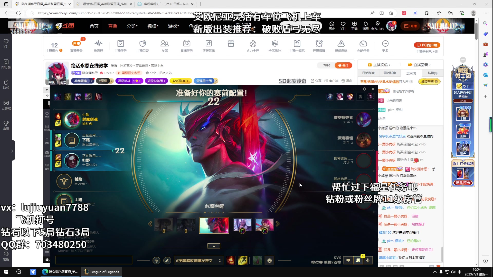Open the 消息 notifications bell
This screenshot has width=493, height=277.
click(x=366, y=26)
